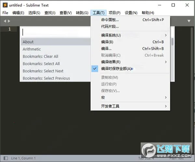The image size is (195, 162).
Task: Maximize the Sublime Text window
Action: click(173, 5)
